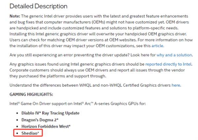Click the highlighted 'Shediao' list item
This screenshot has height=140, width=198.
(x=30, y=133)
